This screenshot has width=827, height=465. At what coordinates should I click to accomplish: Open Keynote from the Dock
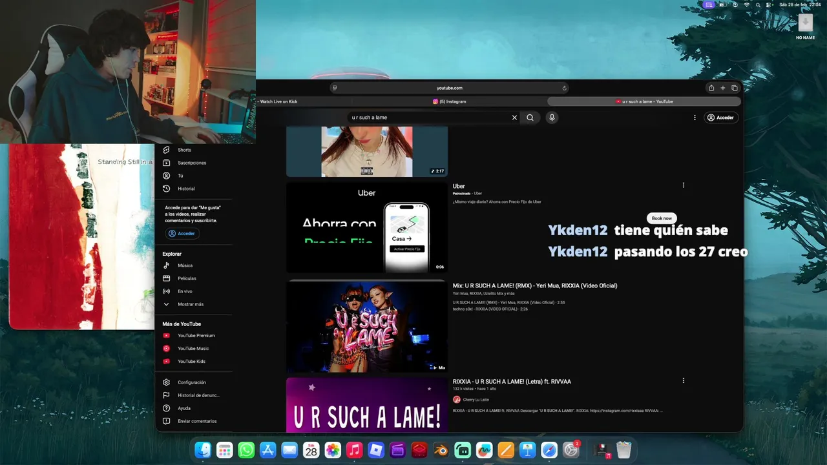click(527, 450)
